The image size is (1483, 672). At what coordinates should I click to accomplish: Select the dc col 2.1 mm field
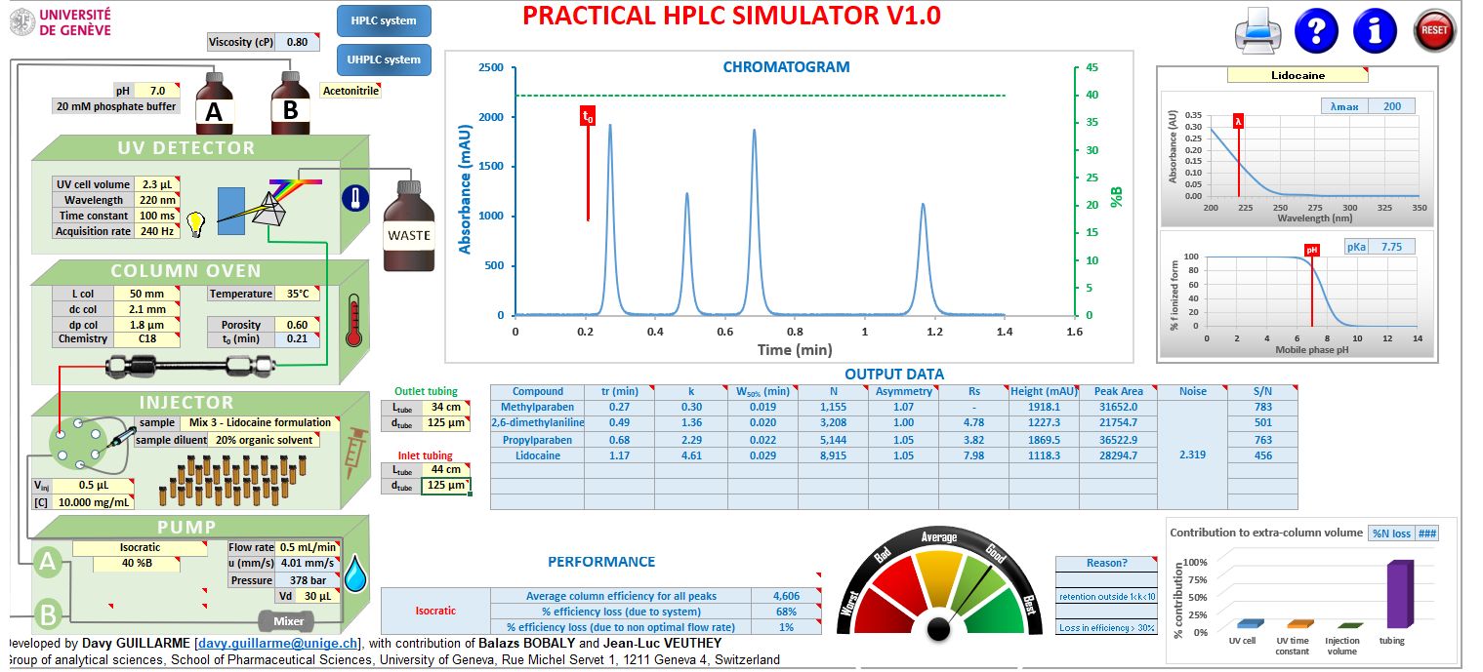(x=146, y=309)
